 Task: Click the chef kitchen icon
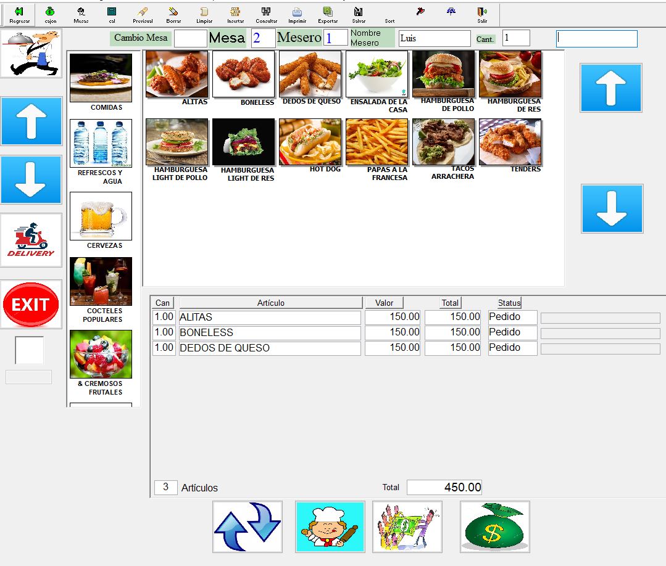(x=330, y=527)
